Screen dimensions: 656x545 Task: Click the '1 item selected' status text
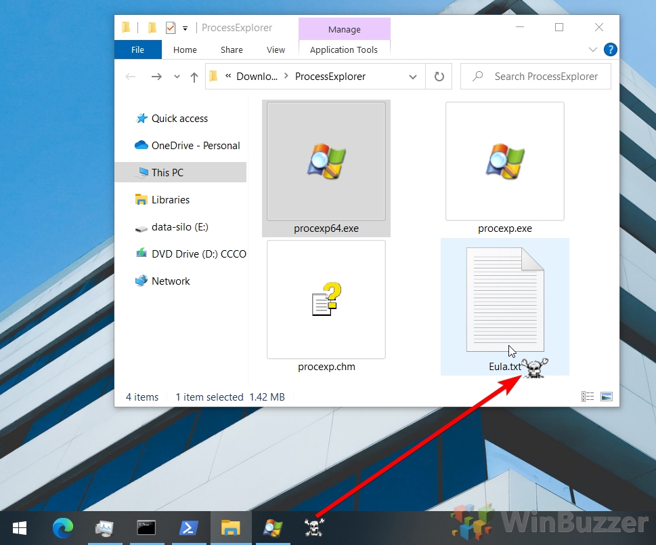[x=209, y=397]
